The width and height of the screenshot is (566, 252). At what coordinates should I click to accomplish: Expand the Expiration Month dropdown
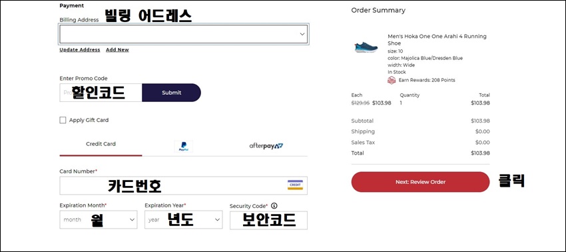pos(98,219)
